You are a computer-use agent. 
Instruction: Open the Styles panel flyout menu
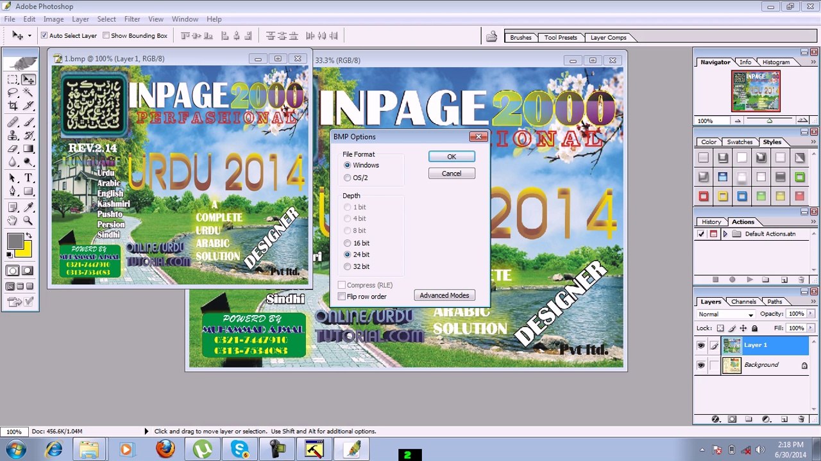point(814,142)
